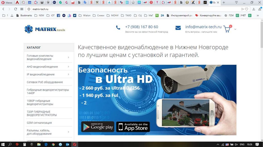Open the Opera speed dial grid
Viewport: 263px width, 147px height.
click(22, 9)
